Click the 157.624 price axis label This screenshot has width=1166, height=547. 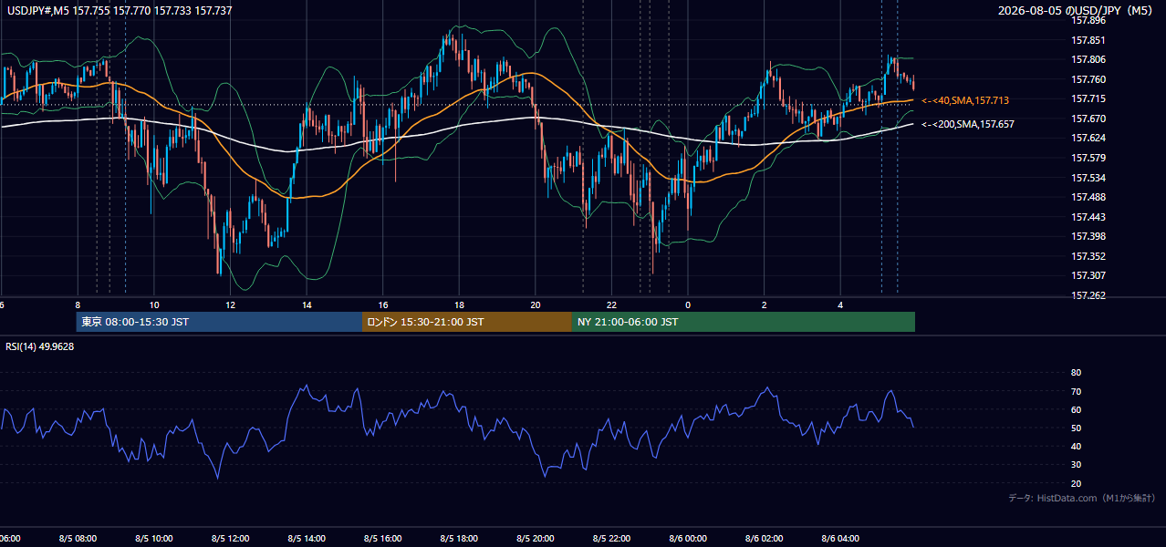click(1088, 139)
